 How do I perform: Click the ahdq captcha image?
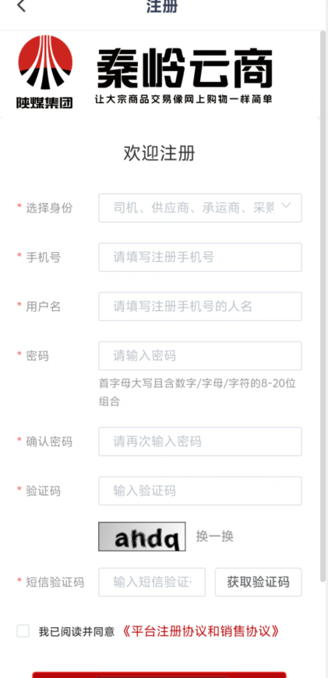(x=143, y=537)
